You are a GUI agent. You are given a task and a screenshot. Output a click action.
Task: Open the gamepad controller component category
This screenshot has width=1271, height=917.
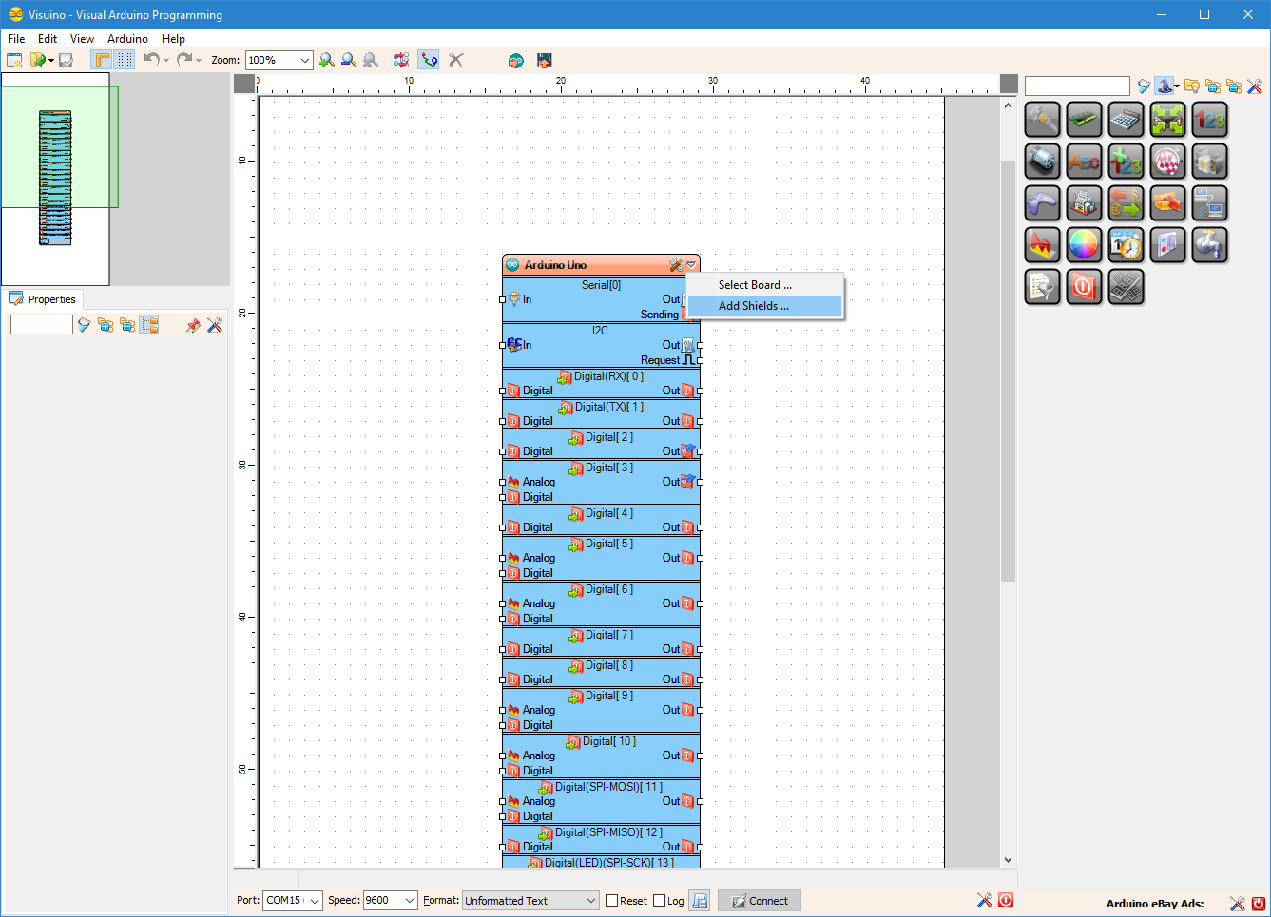pos(1043,203)
